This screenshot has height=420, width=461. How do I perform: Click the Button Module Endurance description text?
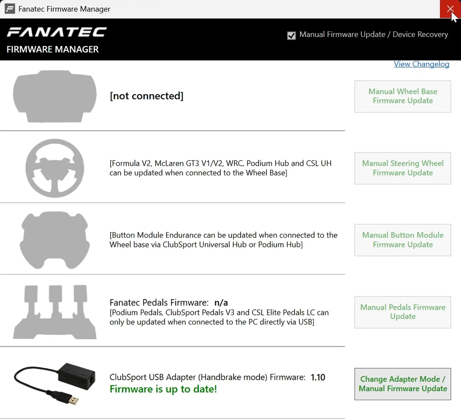click(x=224, y=240)
